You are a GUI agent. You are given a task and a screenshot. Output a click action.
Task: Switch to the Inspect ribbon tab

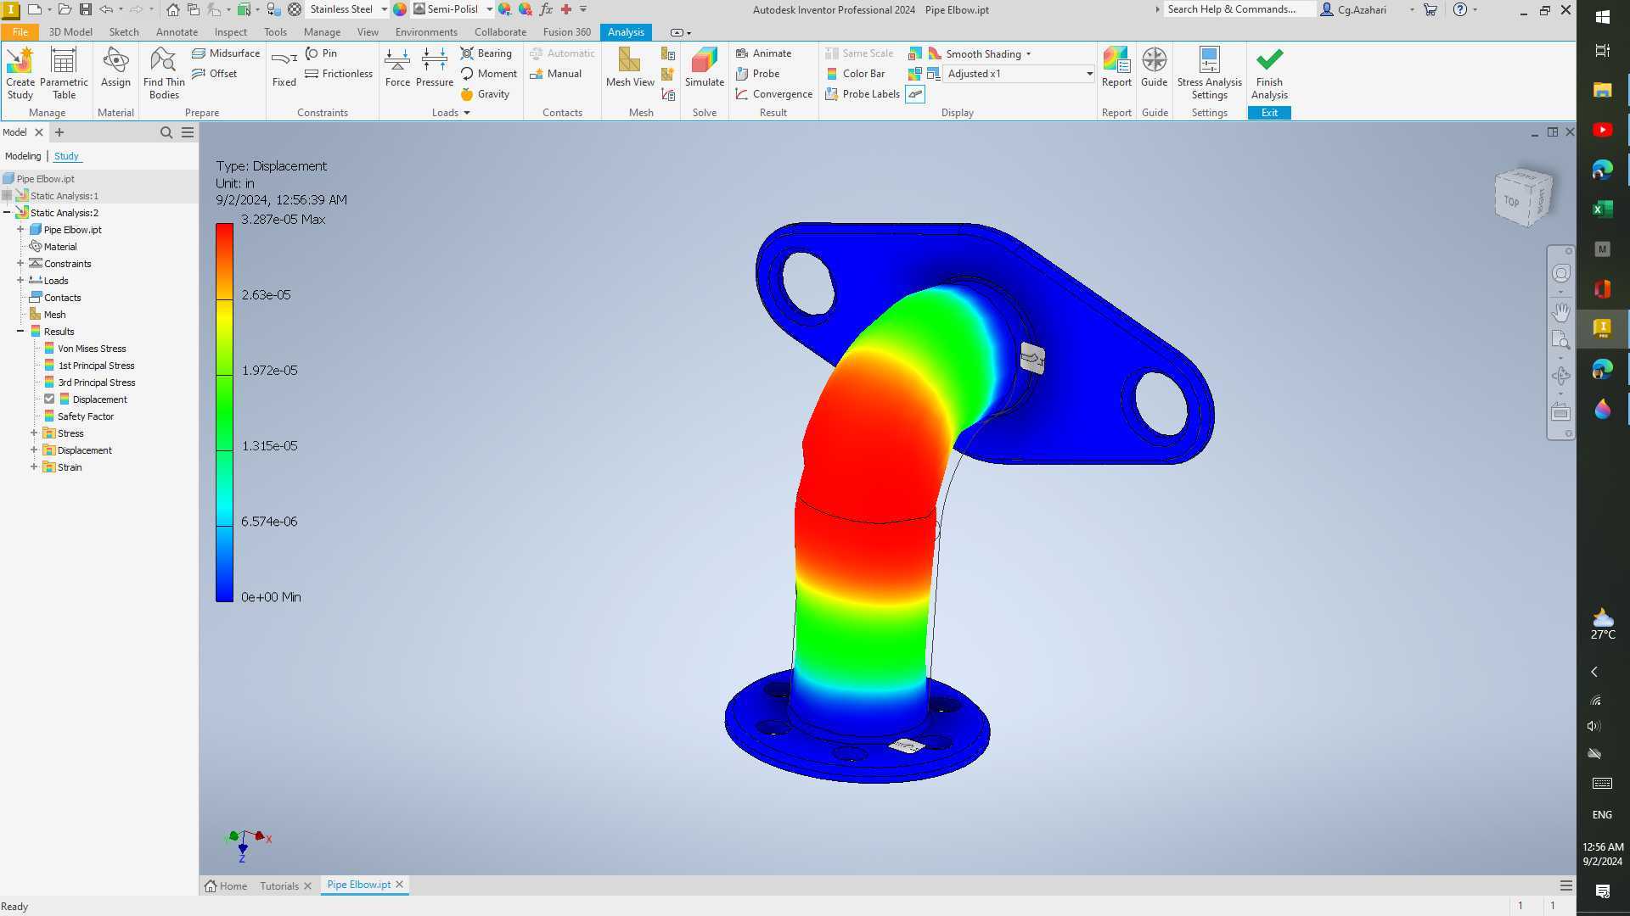(x=230, y=32)
